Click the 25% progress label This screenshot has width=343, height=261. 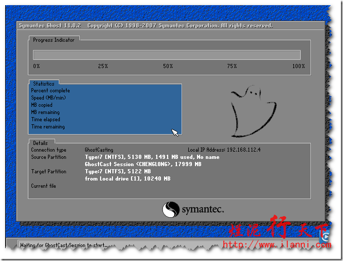coord(103,66)
